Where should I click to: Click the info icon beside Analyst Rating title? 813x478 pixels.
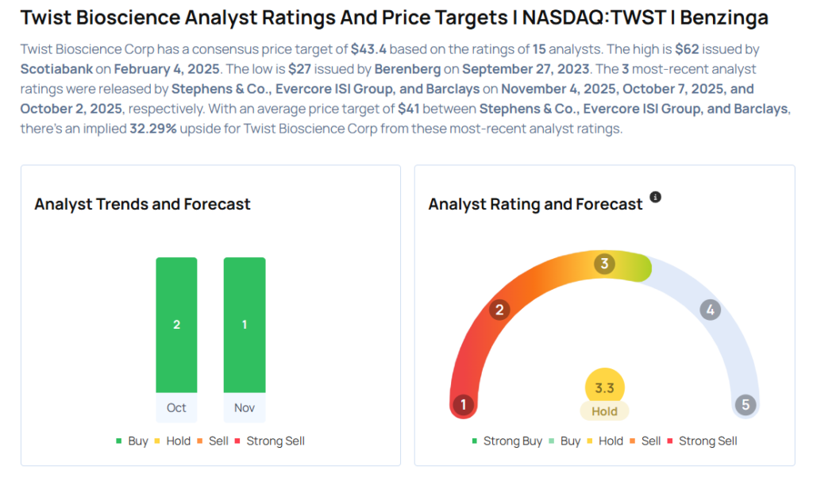coord(655,197)
